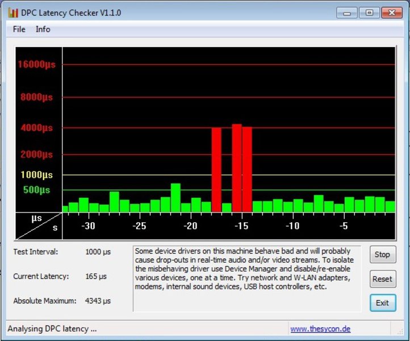Click the Current Latency label
The height and width of the screenshot is (341, 410).
41,276
